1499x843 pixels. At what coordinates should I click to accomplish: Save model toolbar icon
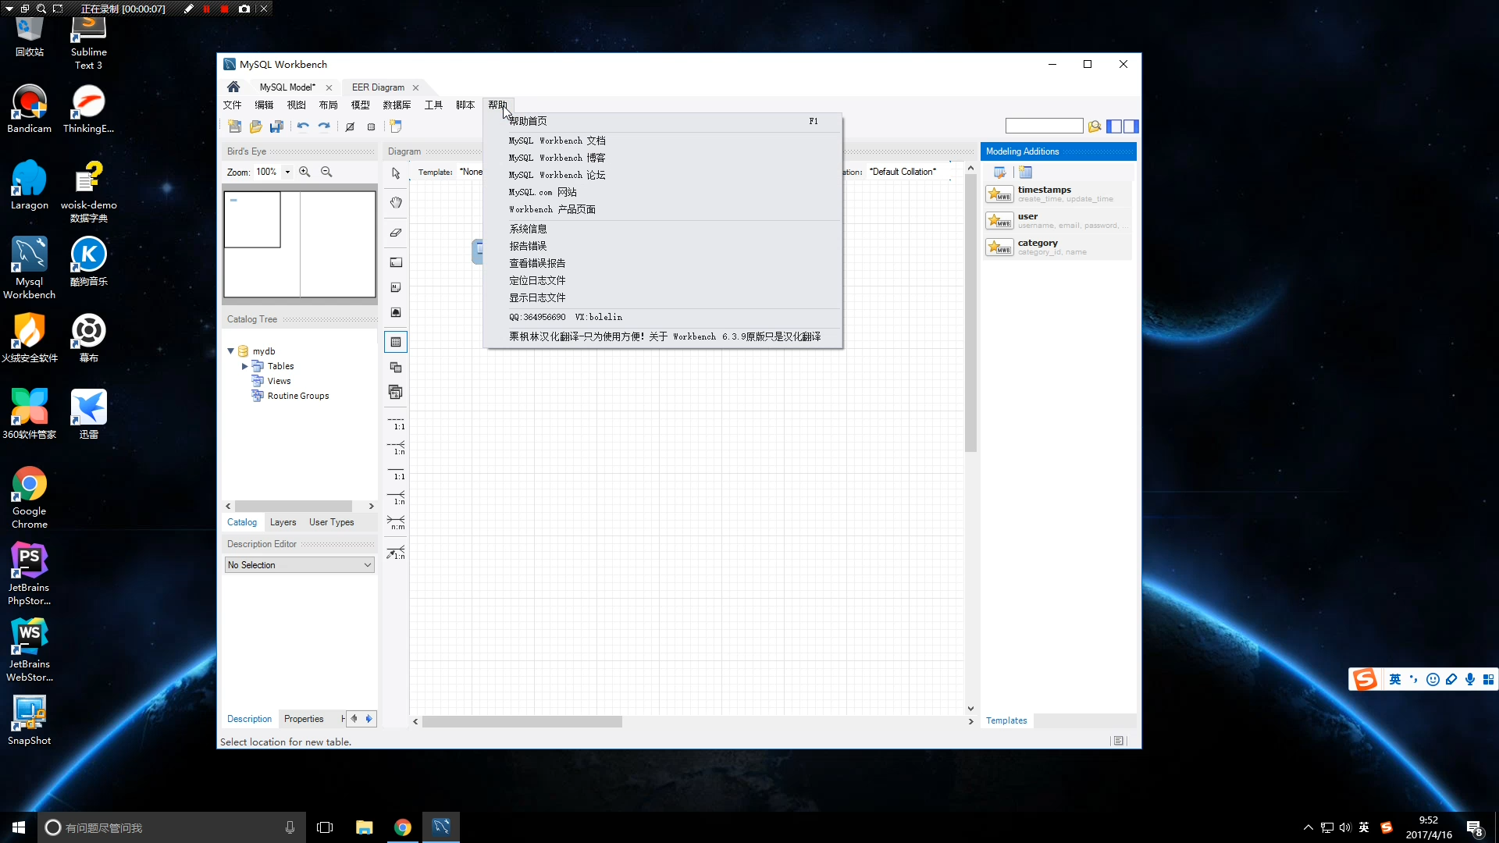(276, 126)
